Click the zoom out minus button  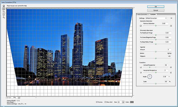pos(7,98)
